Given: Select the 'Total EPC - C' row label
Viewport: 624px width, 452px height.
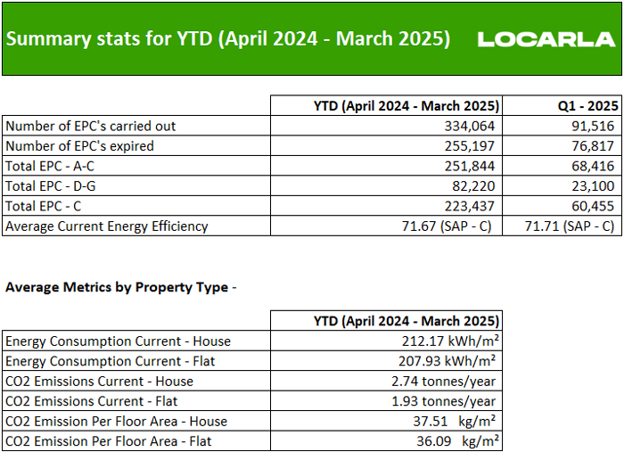Looking at the screenshot, I should pos(44,206).
